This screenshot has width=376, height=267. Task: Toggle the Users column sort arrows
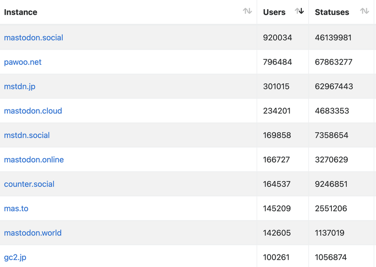click(x=299, y=11)
